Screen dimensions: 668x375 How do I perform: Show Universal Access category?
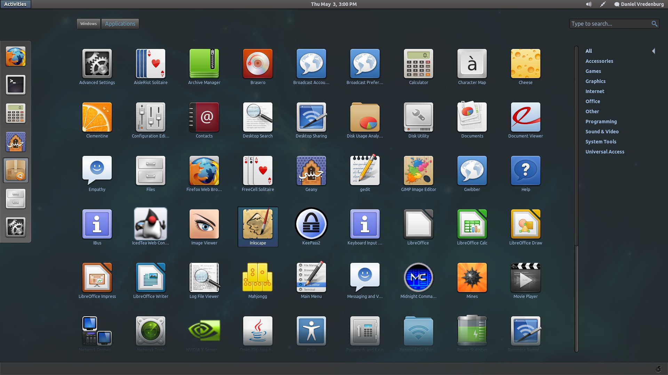coord(605,151)
